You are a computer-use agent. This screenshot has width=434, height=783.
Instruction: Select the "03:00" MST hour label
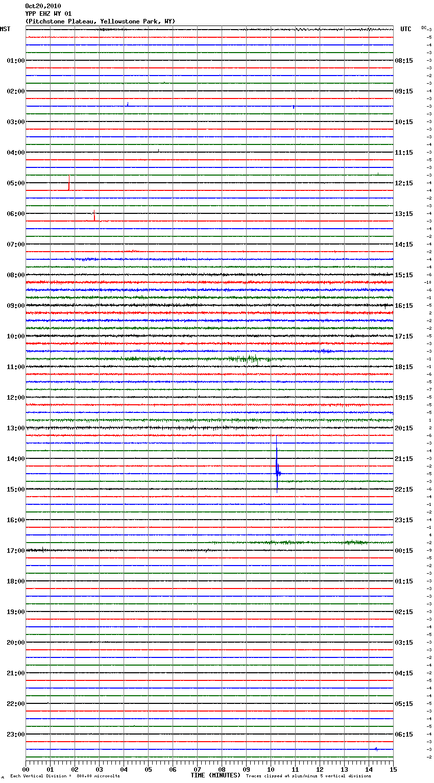(x=16, y=122)
